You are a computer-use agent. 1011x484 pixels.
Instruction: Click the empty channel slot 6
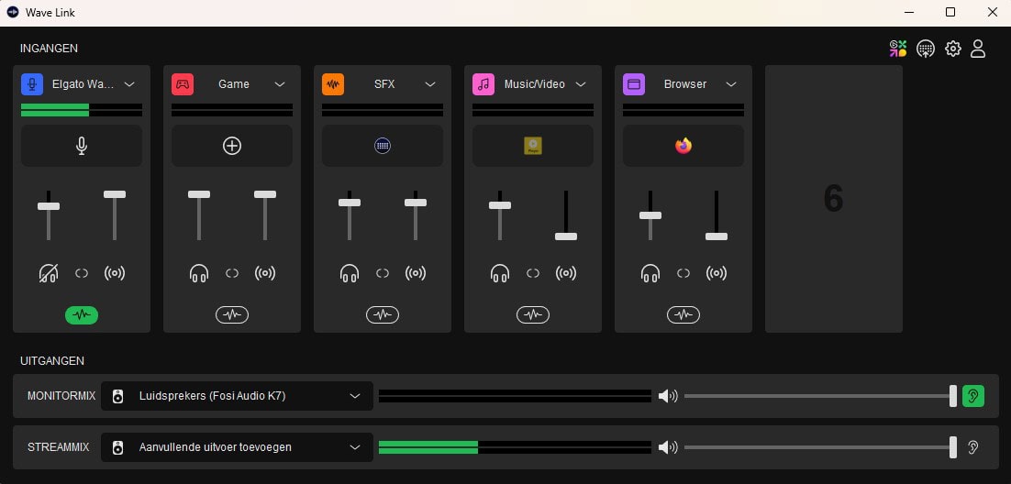coord(834,199)
